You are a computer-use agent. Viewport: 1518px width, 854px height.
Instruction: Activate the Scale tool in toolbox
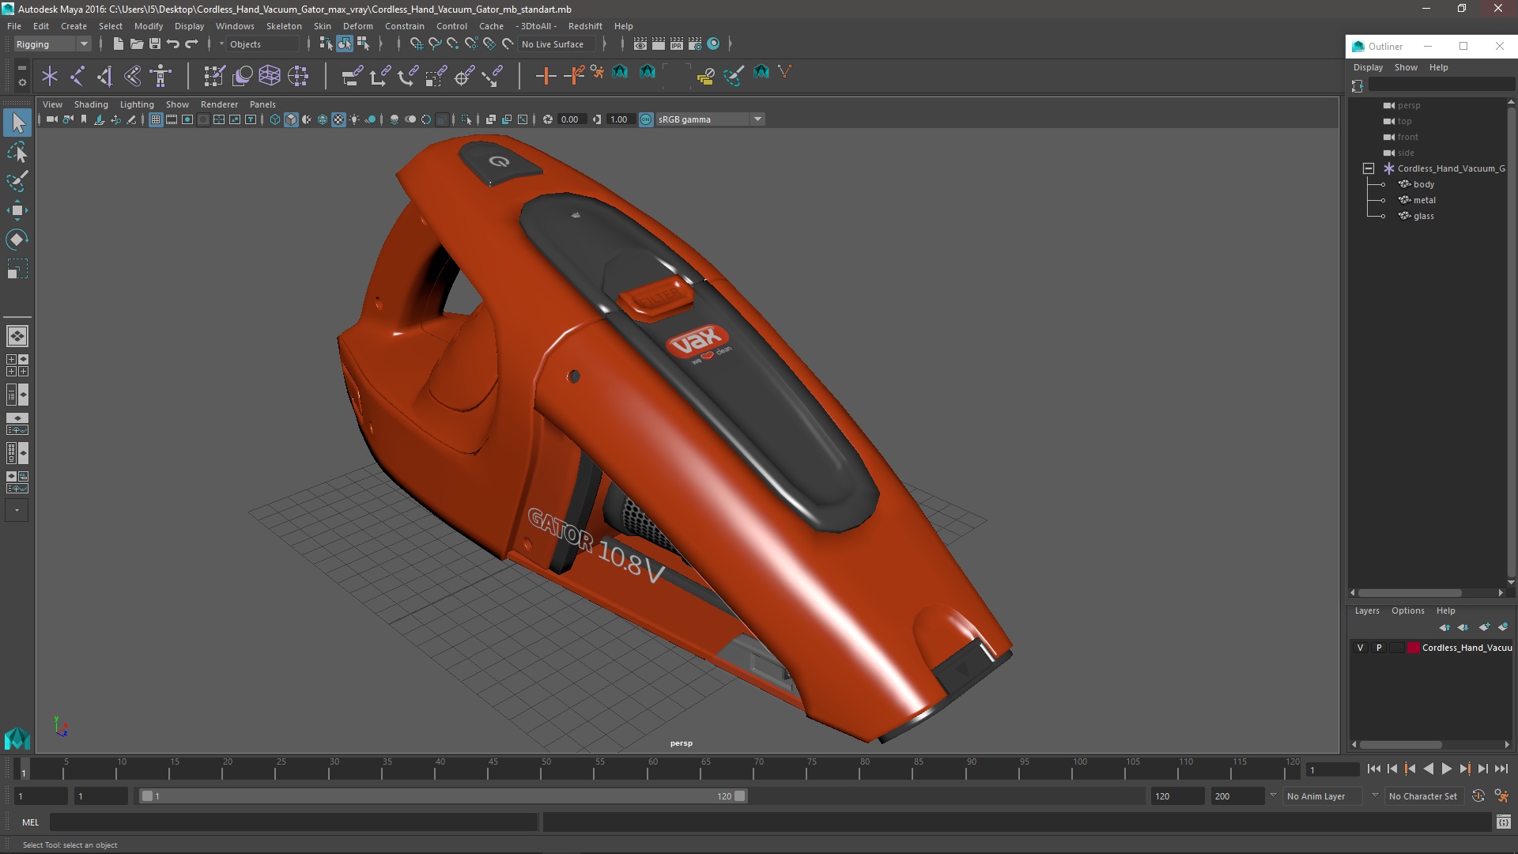coord(17,269)
